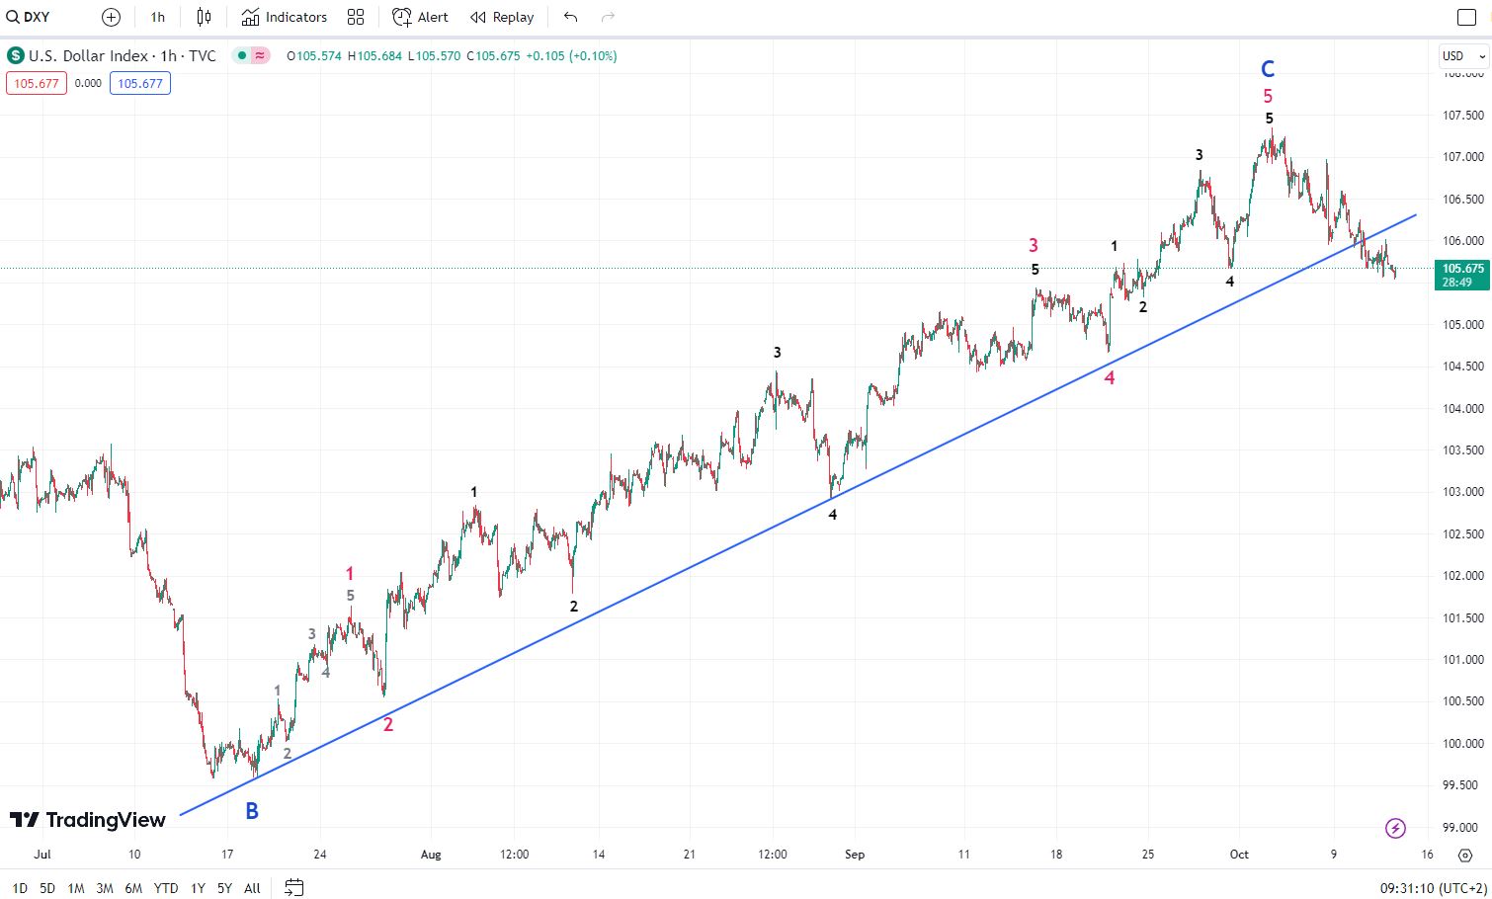1492x899 pixels.
Task: Click the green S symbol logo
Action: point(15,56)
